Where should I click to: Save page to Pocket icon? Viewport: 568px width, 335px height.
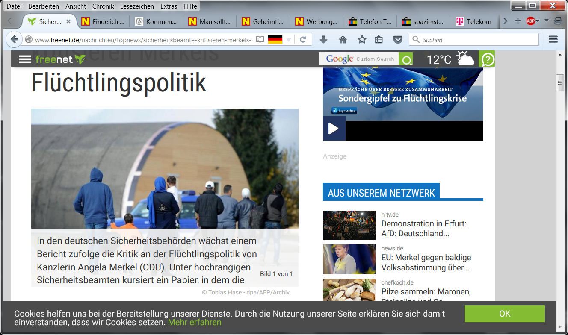pos(398,40)
